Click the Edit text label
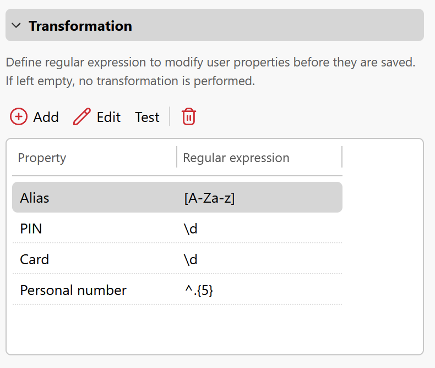435x368 pixels. click(108, 117)
